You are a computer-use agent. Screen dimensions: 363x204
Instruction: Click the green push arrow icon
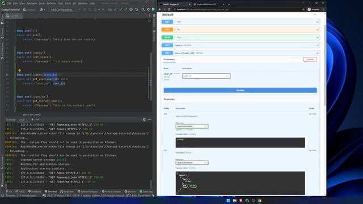(125, 10)
